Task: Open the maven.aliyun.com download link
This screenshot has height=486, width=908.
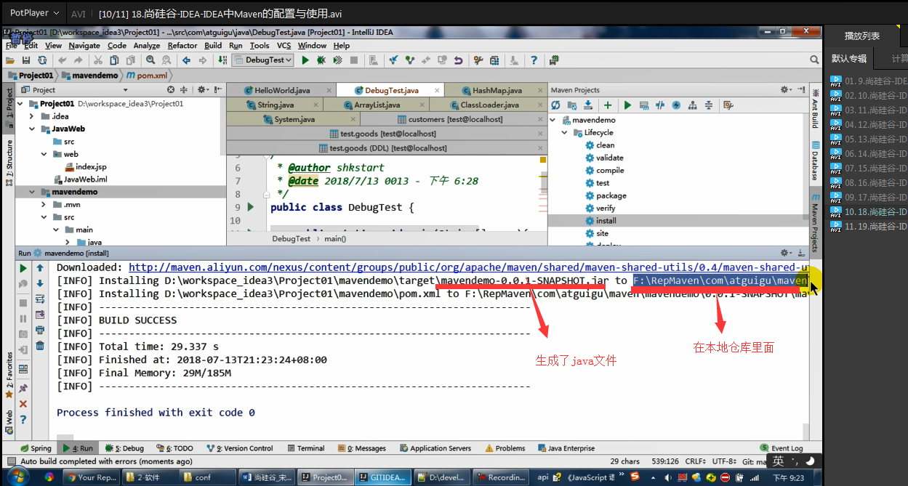Action: click(x=468, y=267)
